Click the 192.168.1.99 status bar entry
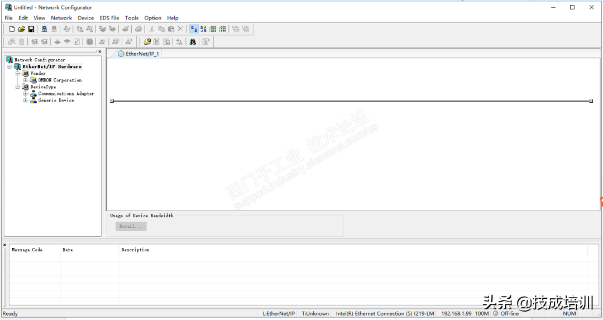 click(x=456, y=313)
